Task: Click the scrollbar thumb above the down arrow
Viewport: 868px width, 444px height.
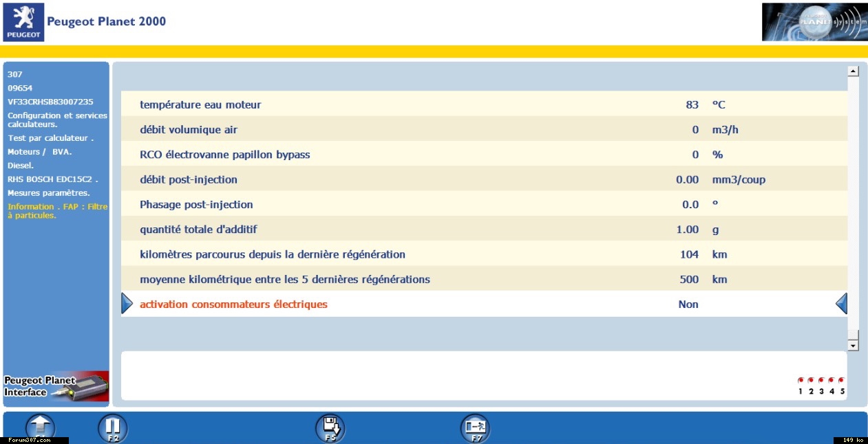Action: coord(854,335)
